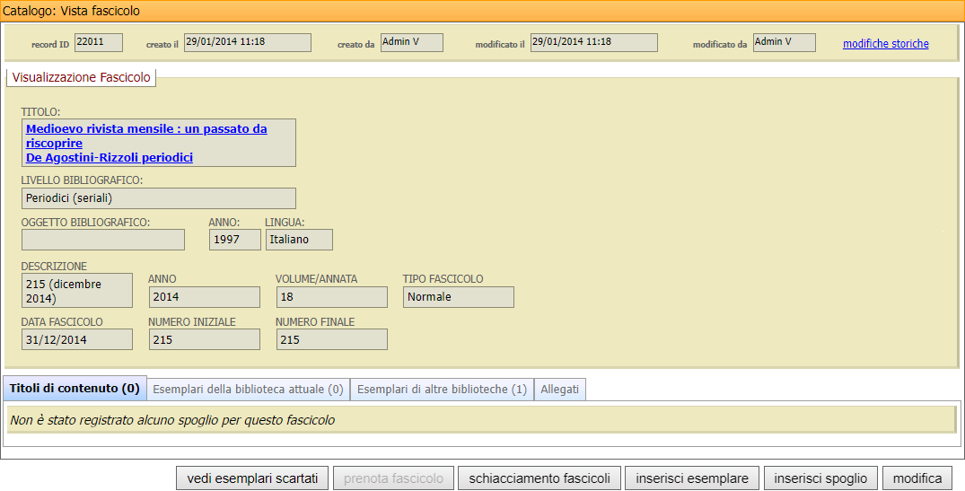Click the 'De Agostini-Rizzoli periodici' link
The width and height of the screenshot is (965, 491).
coord(110,158)
